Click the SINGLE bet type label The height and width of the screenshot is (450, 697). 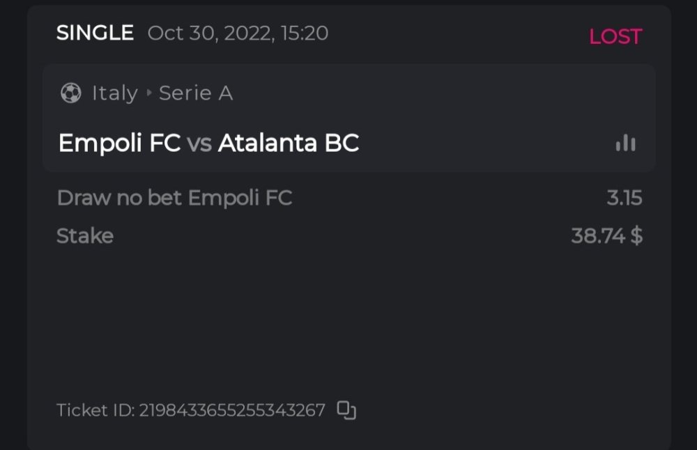[95, 33]
